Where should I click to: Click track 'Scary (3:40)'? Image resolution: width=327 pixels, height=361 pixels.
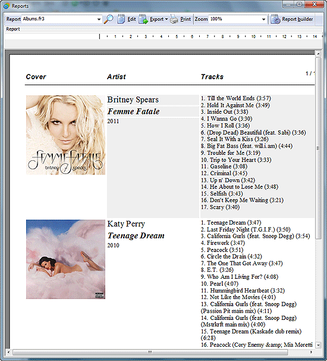[x=220, y=207]
